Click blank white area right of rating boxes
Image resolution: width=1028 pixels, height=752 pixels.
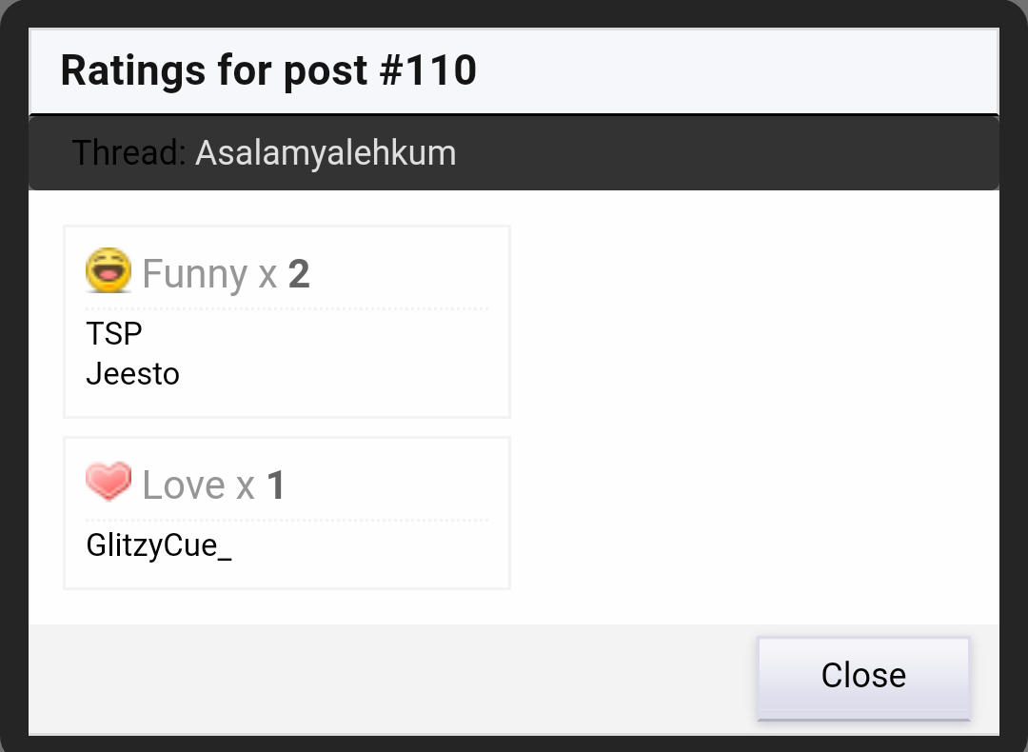[x=754, y=406]
